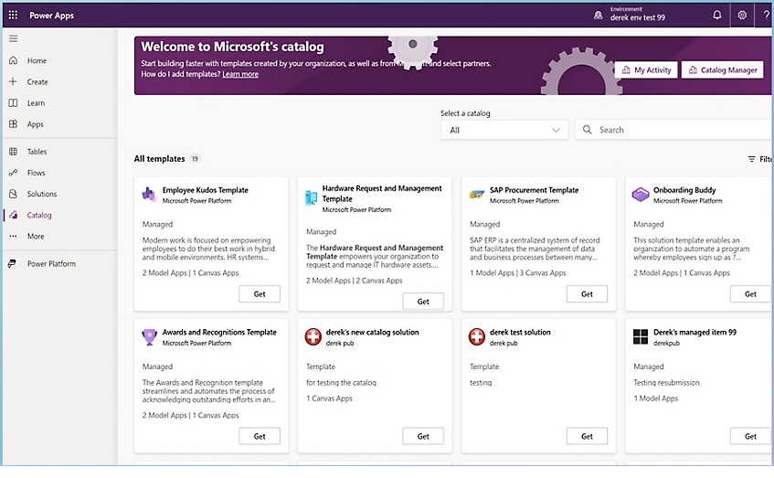Click the Flows icon in sidebar
The height and width of the screenshot is (478, 774).
14,173
